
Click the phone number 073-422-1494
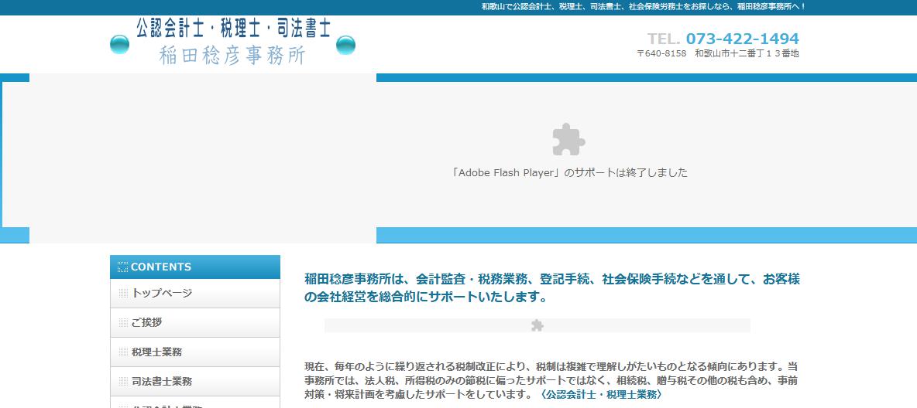742,39
